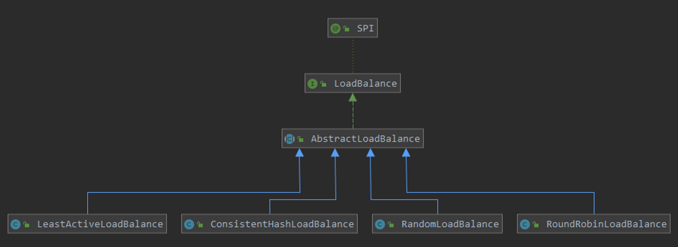Select the RoundRobinLoadBalance class label

pos(606,224)
